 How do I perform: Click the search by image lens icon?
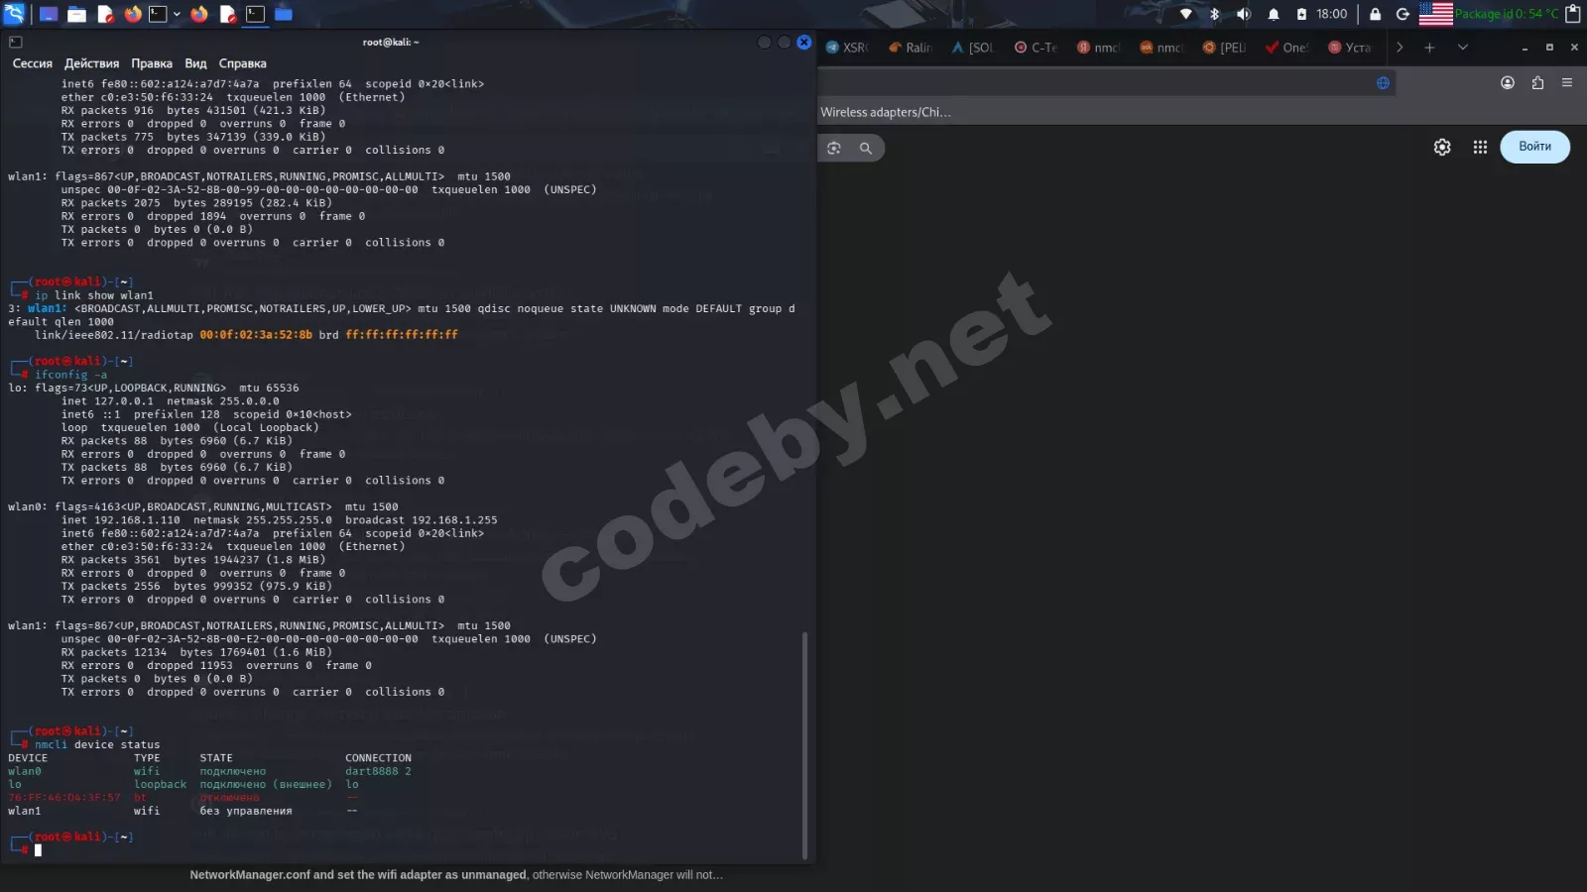pyautogui.click(x=834, y=148)
